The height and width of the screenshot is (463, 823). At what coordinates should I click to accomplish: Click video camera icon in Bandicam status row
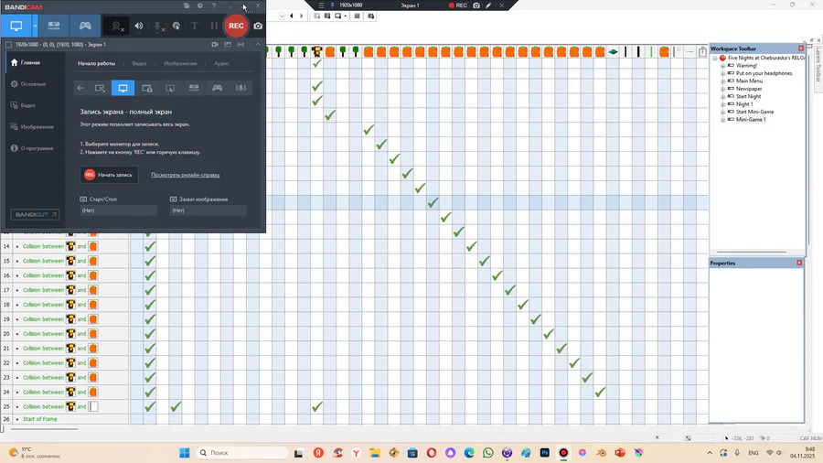pyautogui.click(x=215, y=45)
